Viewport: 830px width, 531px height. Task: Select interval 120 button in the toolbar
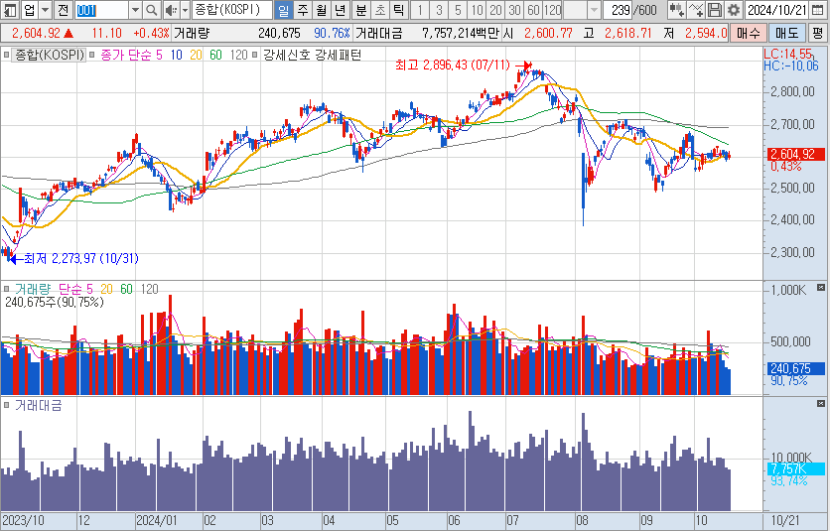(x=552, y=10)
